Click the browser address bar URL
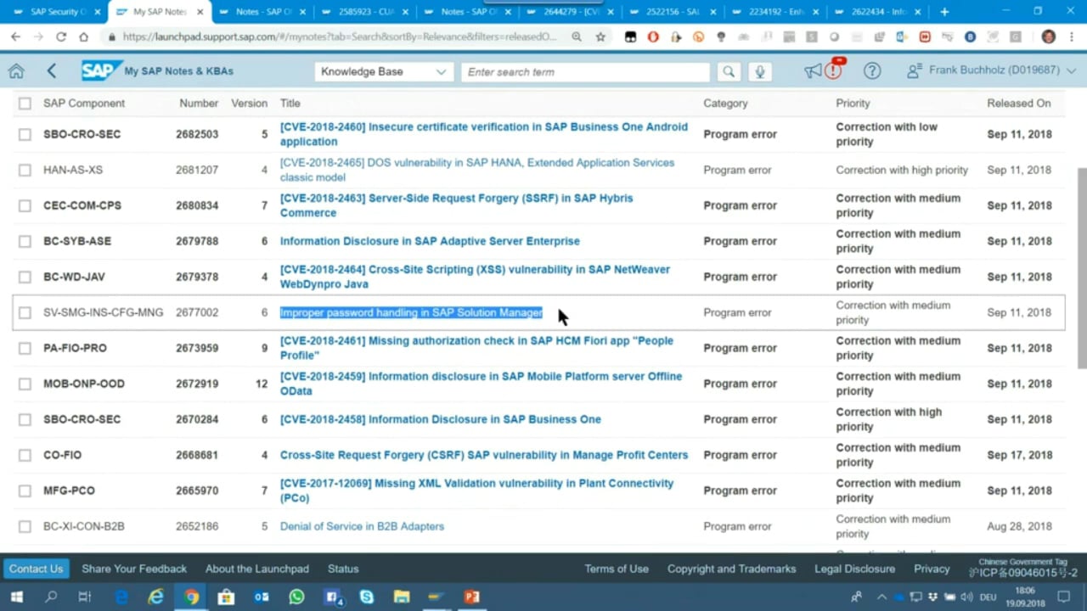1087x611 pixels. (x=340, y=37)
